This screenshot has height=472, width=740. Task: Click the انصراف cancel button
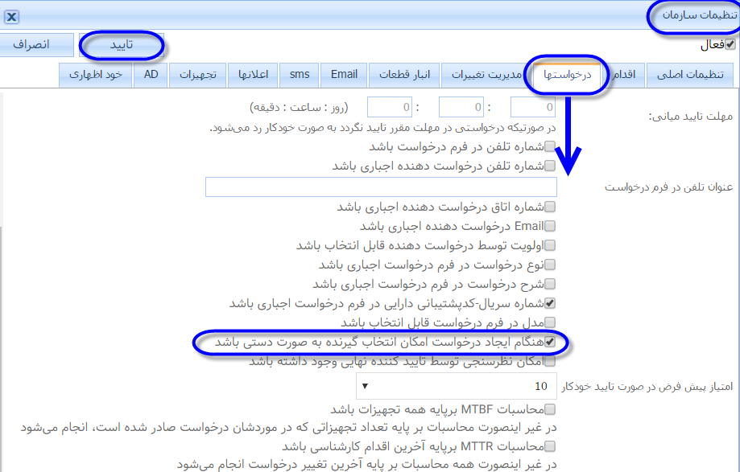pyautogui.click(x=36, y=45)
